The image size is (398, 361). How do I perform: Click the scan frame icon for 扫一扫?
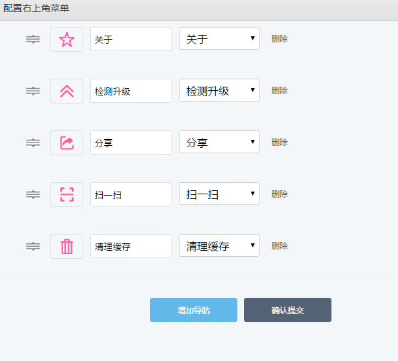click(x=67, y=194)
